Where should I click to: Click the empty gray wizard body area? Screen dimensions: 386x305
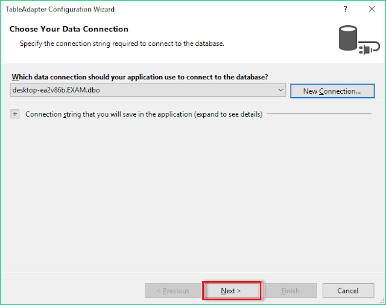tap(193, 193)
